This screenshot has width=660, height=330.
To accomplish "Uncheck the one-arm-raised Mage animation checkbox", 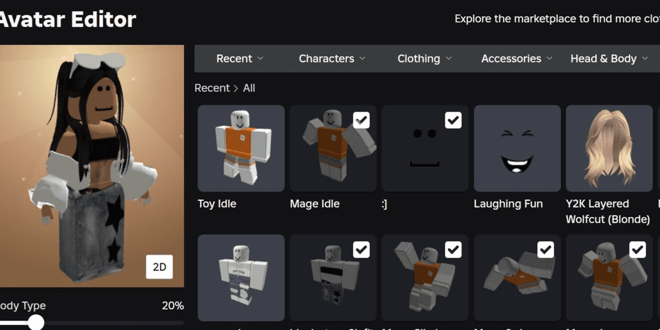I will [x=454, y=250].
